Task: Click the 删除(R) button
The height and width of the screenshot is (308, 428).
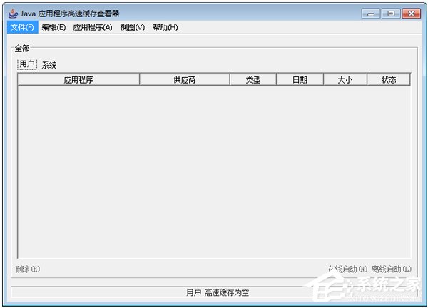Action: tap(28, 269)
